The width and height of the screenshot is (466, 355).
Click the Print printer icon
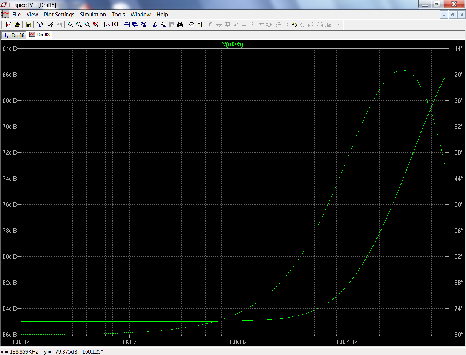pos(200,24)
